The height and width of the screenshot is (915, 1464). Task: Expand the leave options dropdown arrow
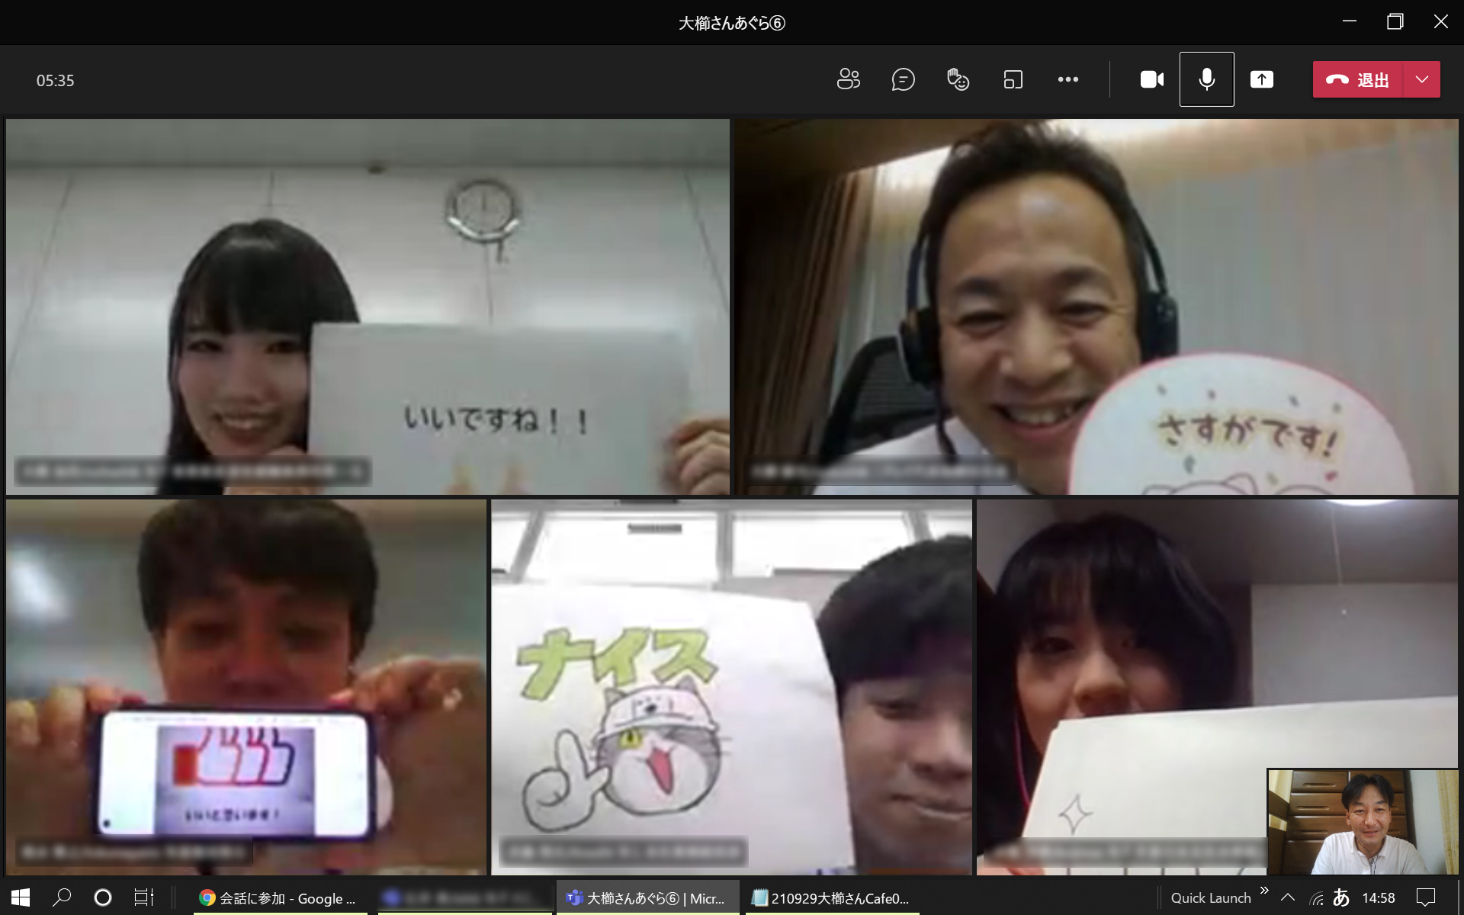1422,79
